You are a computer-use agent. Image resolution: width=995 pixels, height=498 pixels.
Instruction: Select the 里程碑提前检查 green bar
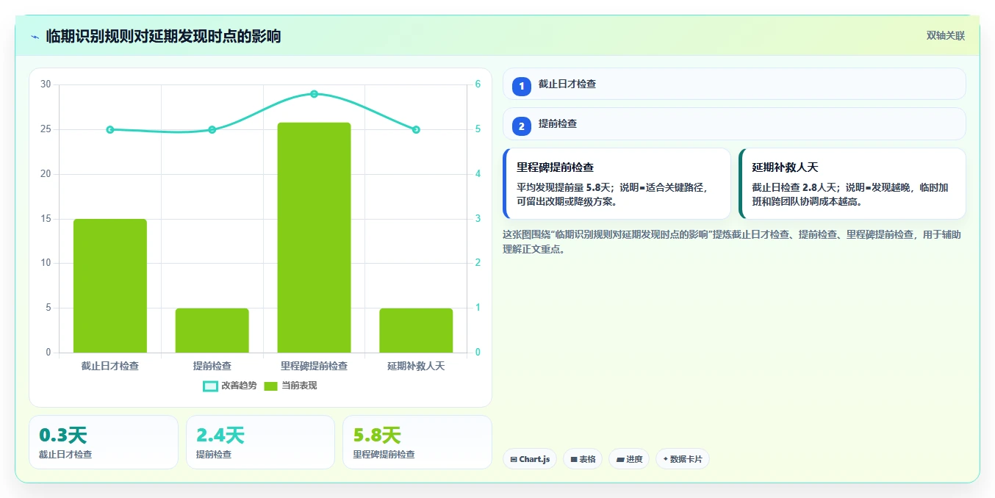[x=314, y=237]
